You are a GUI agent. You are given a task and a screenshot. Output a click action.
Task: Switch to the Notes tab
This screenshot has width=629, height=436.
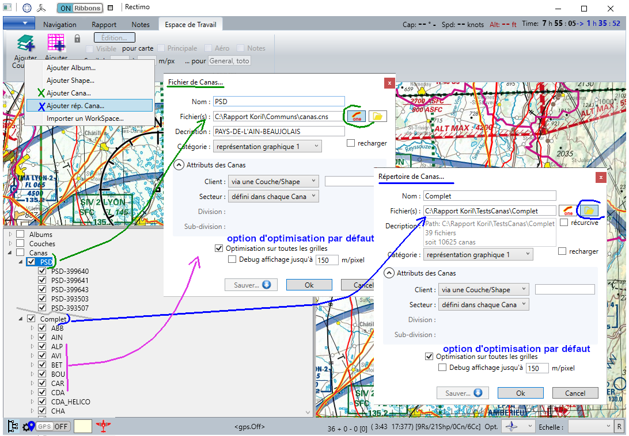pyautogui.click(x=141, y=24)
